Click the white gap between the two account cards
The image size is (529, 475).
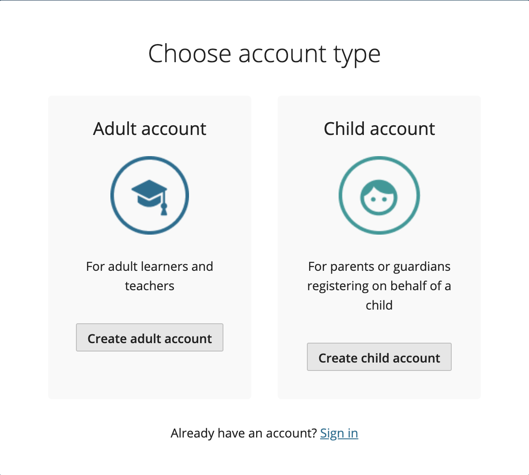pyautogui.click(x=264, y=247)
